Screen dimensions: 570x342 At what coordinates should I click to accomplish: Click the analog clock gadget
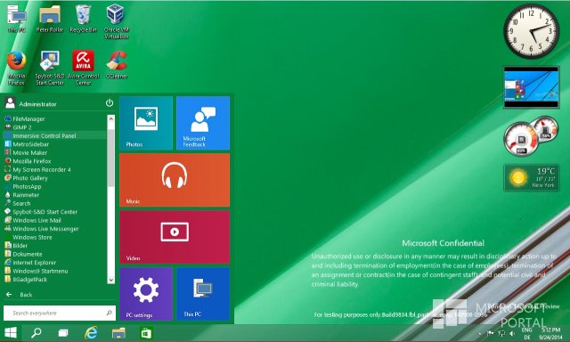[531, 31]
